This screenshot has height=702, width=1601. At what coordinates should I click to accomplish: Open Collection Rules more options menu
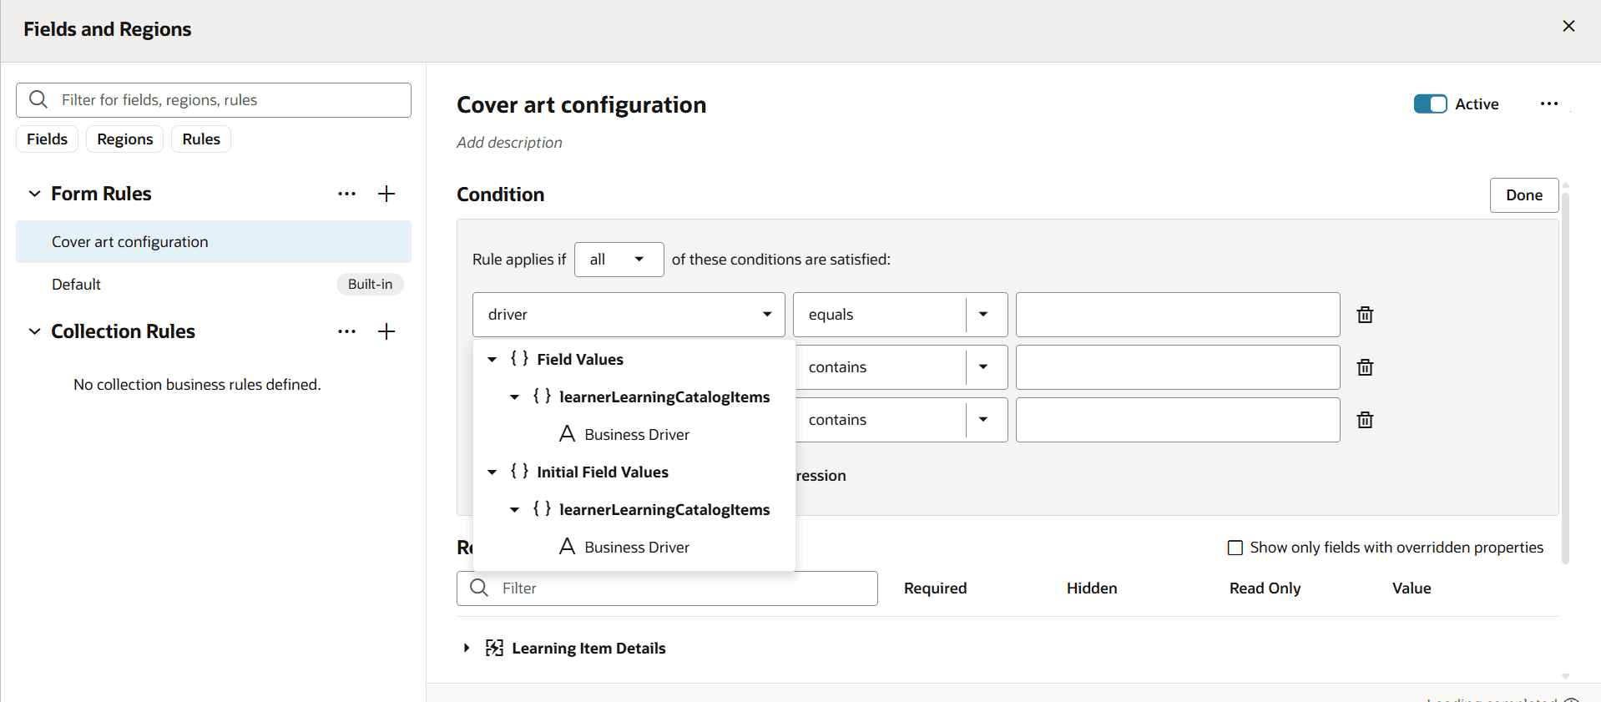coord(347,331)
